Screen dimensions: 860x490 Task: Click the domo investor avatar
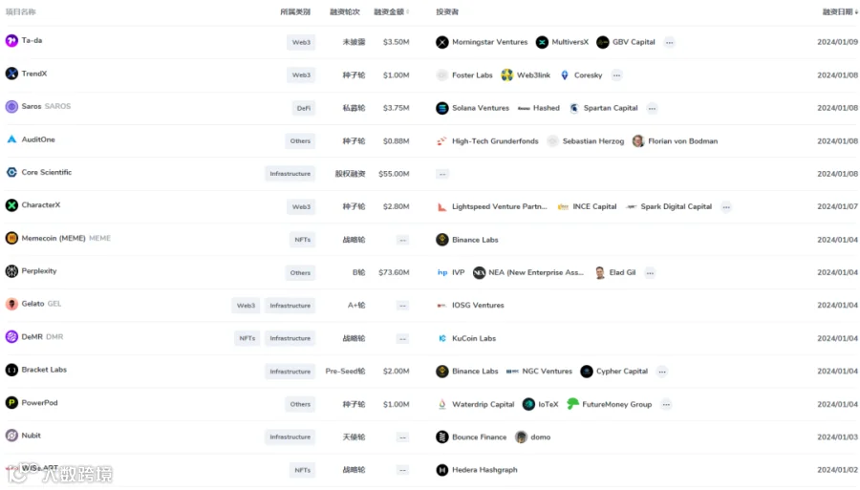(x=521, y=437)
